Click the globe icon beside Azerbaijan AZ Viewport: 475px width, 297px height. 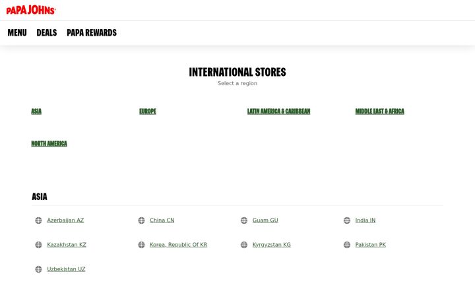(x=38, y=220)
